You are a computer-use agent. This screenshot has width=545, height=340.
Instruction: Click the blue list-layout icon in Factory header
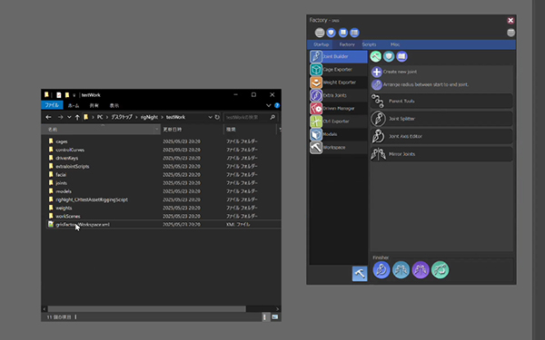(x=354, y=33)
